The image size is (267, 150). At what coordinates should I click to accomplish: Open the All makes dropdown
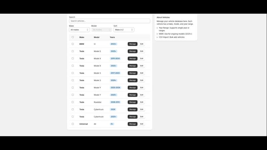[79, 30]
